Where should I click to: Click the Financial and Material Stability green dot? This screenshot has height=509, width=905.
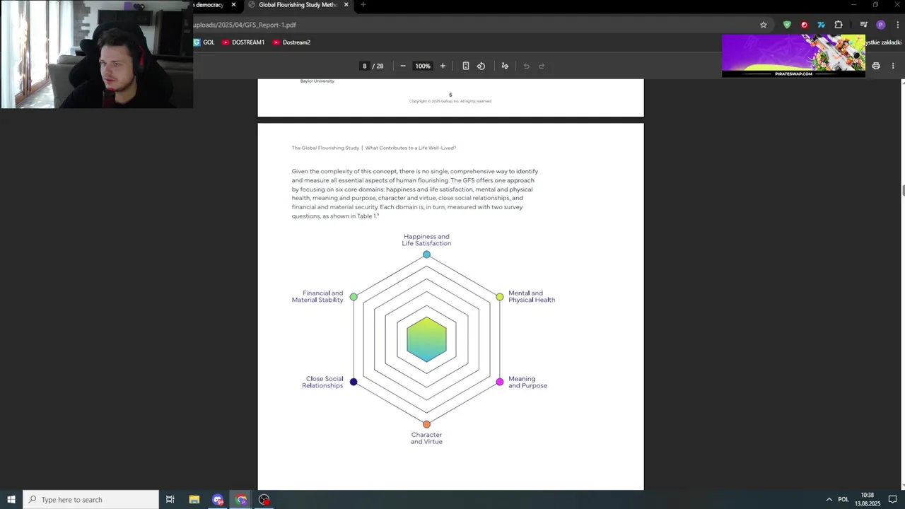pyautogui.click(x=354, y=297)
